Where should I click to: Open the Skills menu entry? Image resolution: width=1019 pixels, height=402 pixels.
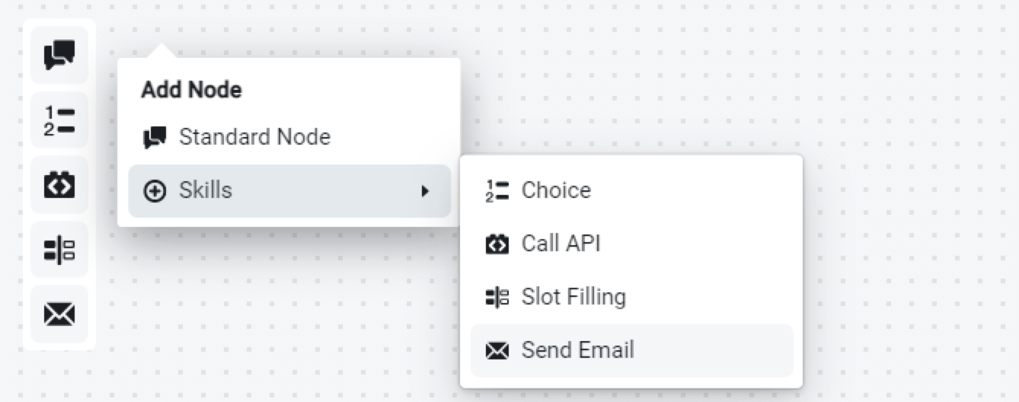pyautogui.click(x=206, y=190)
